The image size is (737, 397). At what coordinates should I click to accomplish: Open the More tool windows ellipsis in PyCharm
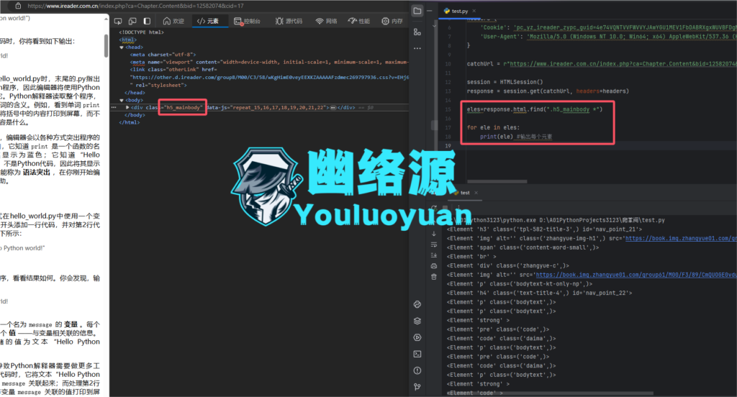(x=417, y=48)
